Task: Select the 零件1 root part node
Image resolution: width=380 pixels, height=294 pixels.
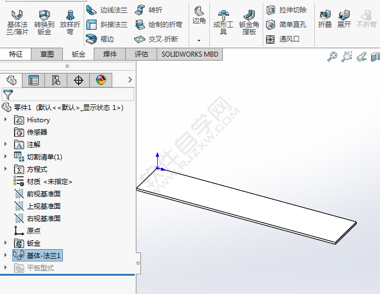Action: tap(63, 107)
